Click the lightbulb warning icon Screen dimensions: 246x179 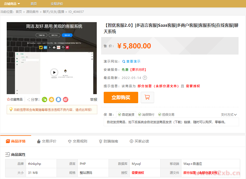tap(11, 110)
